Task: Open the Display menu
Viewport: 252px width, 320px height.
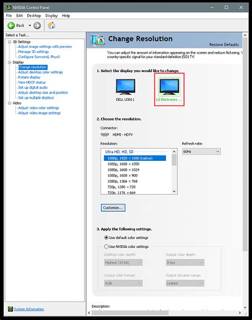Action: point(51,16)
